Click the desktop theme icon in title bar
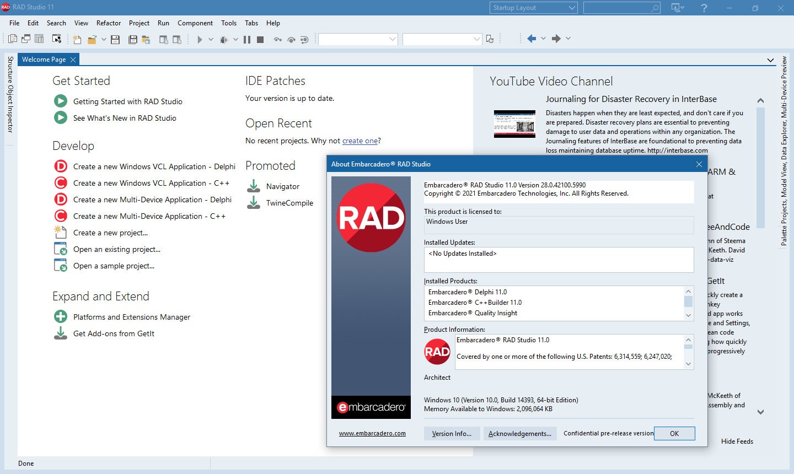Image resolution: width=794 pixels, height=474 pixels. pyautogui.click(x=678, y=8)
